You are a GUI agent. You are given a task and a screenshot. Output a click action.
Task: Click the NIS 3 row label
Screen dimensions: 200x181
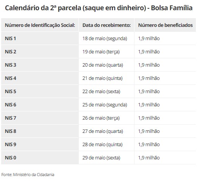tap(11, 65)
